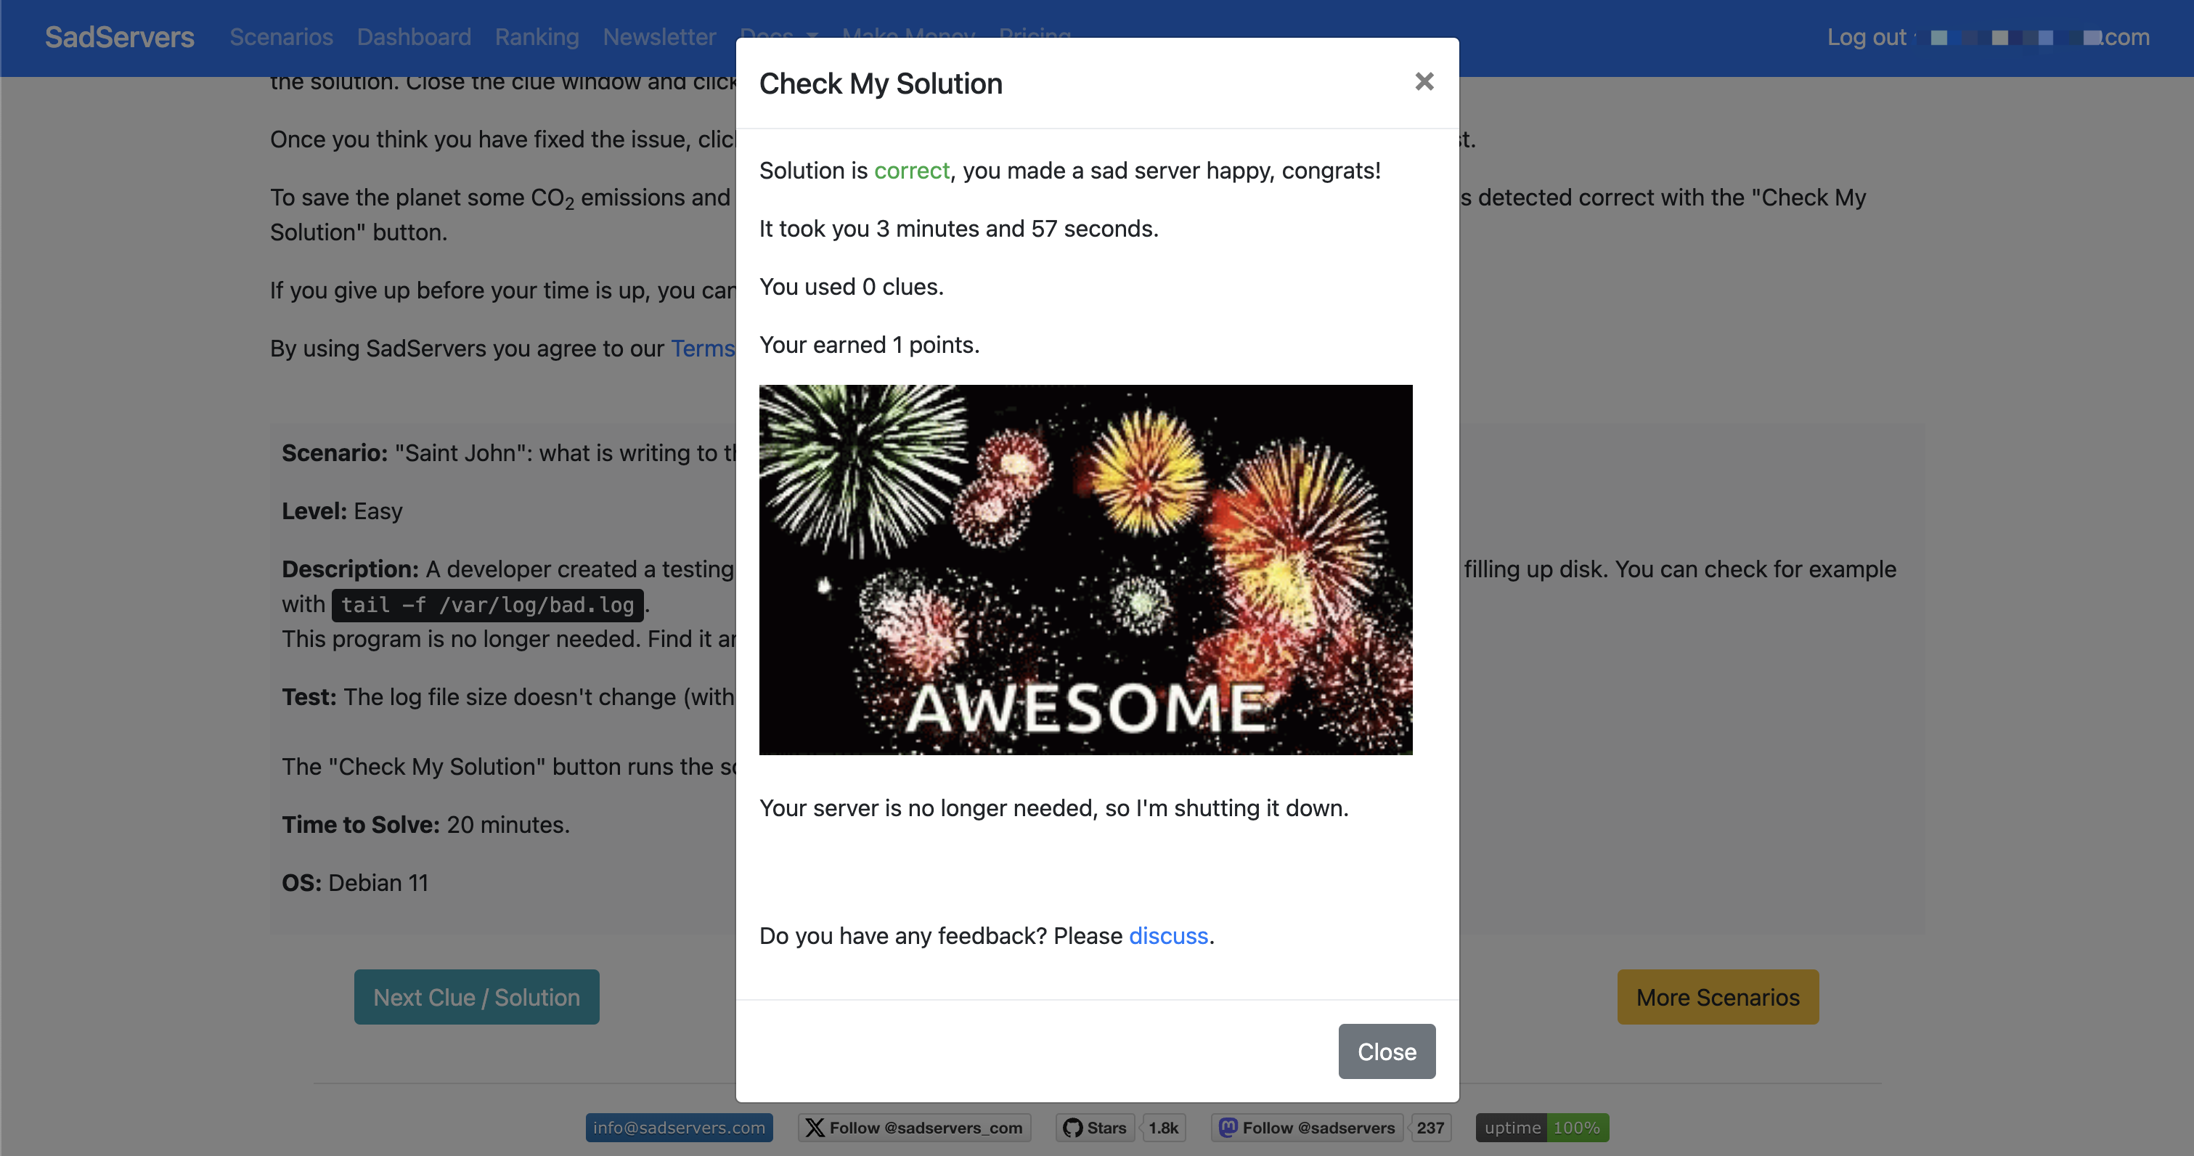This screenshot has width=2194, height=1156.
Task: Open the Scenarios menu item
Action: point(281,36)
